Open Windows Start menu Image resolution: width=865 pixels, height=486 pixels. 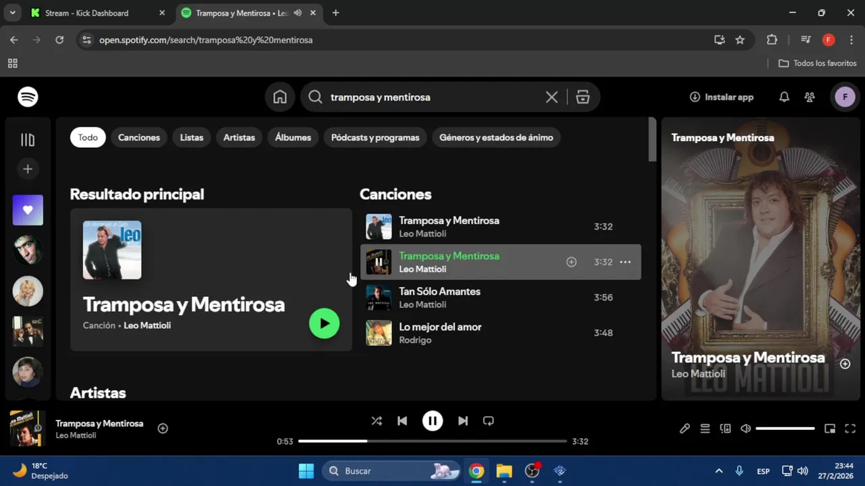coord(306,470)
